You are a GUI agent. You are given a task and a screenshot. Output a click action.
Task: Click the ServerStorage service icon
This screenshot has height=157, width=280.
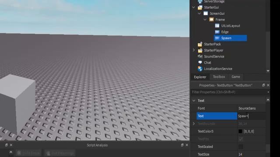pyautogui.click(x=200, y=1)
